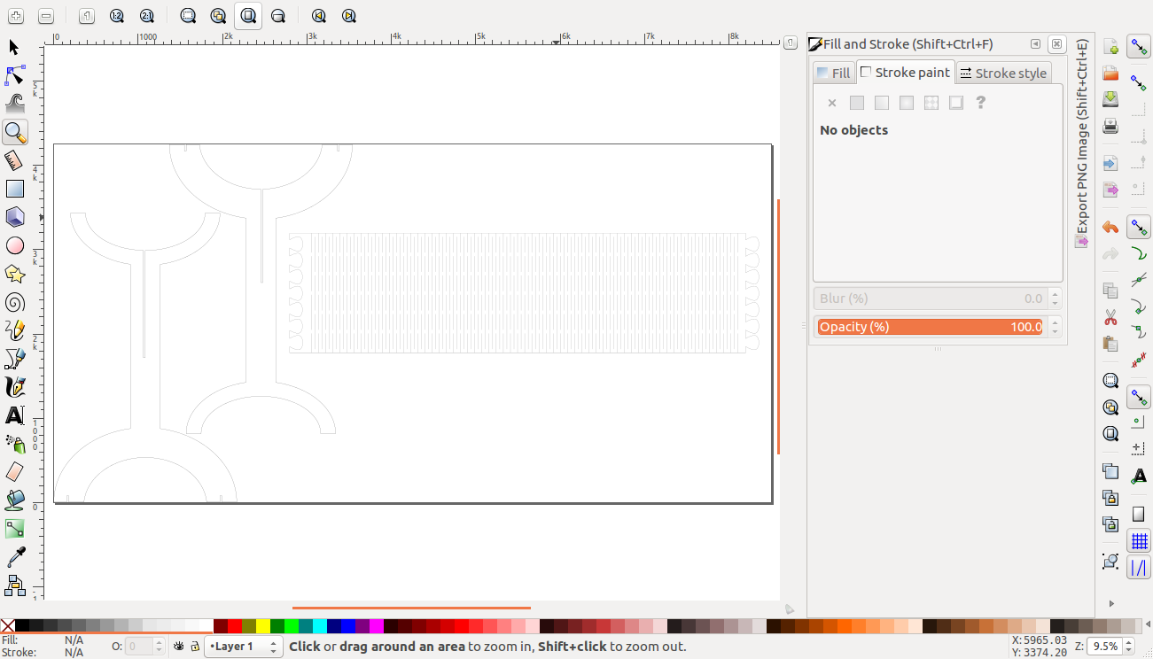
Task: Click the New document icon
Action: (x=1110, y=47)
